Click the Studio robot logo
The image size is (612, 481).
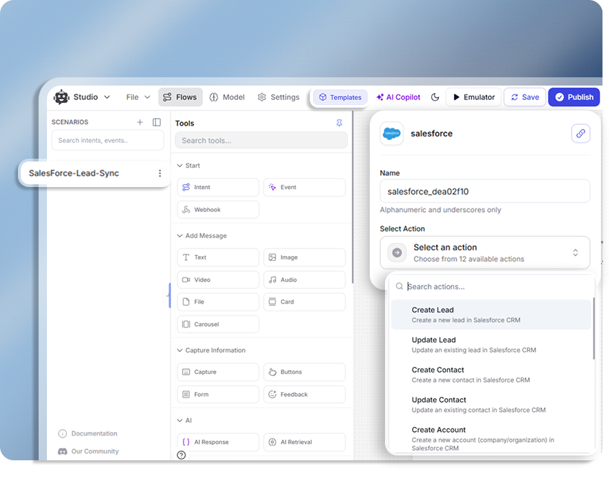61,97
